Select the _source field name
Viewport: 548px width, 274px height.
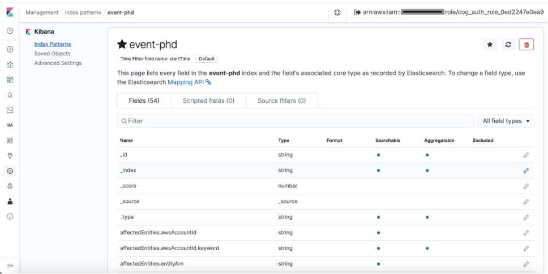(130, 202)
